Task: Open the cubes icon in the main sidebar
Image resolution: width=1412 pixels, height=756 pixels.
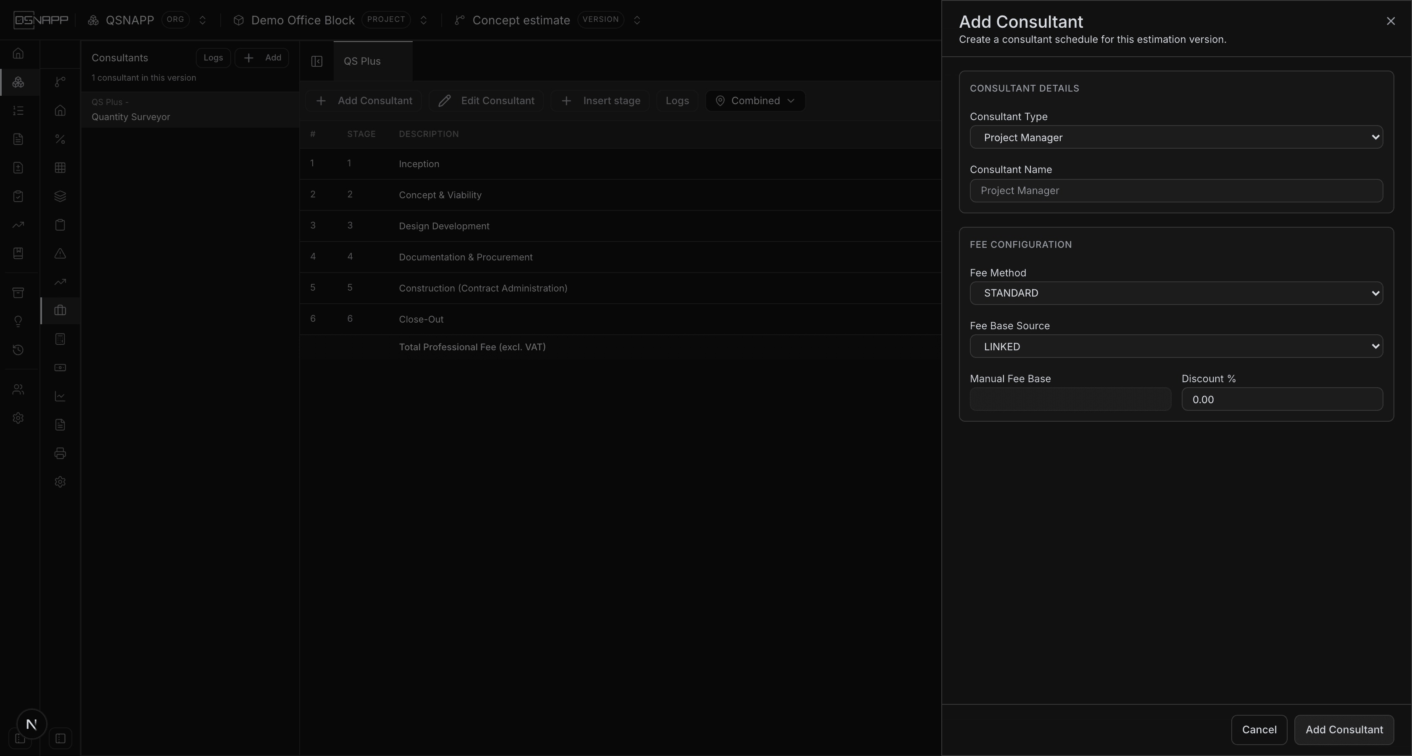Action: click(18, 82)
